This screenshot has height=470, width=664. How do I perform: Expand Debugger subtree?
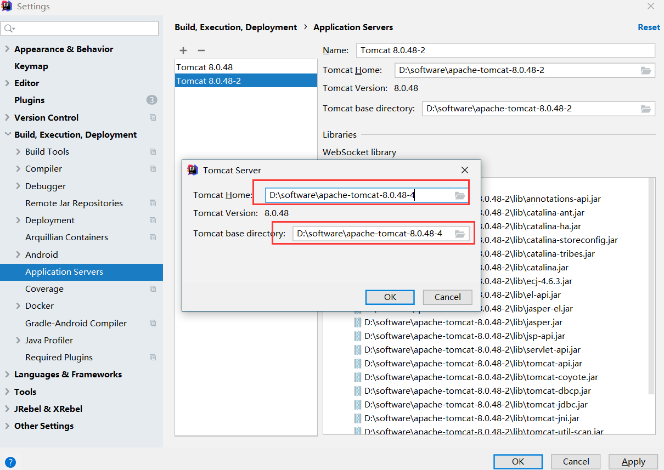(x=18, y=186)
